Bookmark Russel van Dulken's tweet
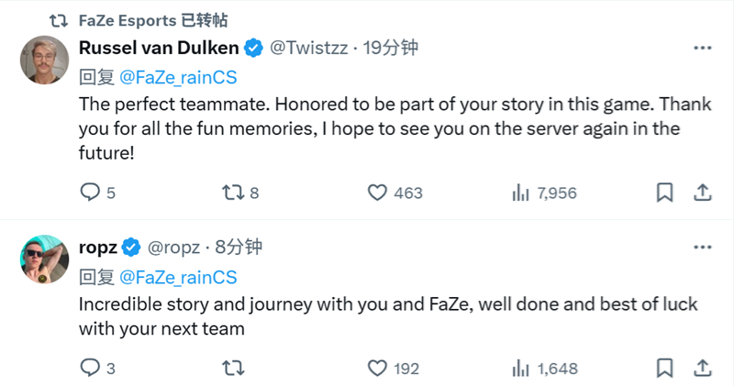The width and height of the screenshot is (734, 386). point(665,193)
